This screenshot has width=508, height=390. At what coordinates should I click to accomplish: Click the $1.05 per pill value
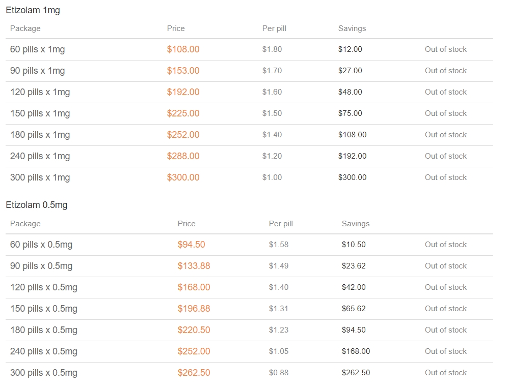click(x=279, y=351)
